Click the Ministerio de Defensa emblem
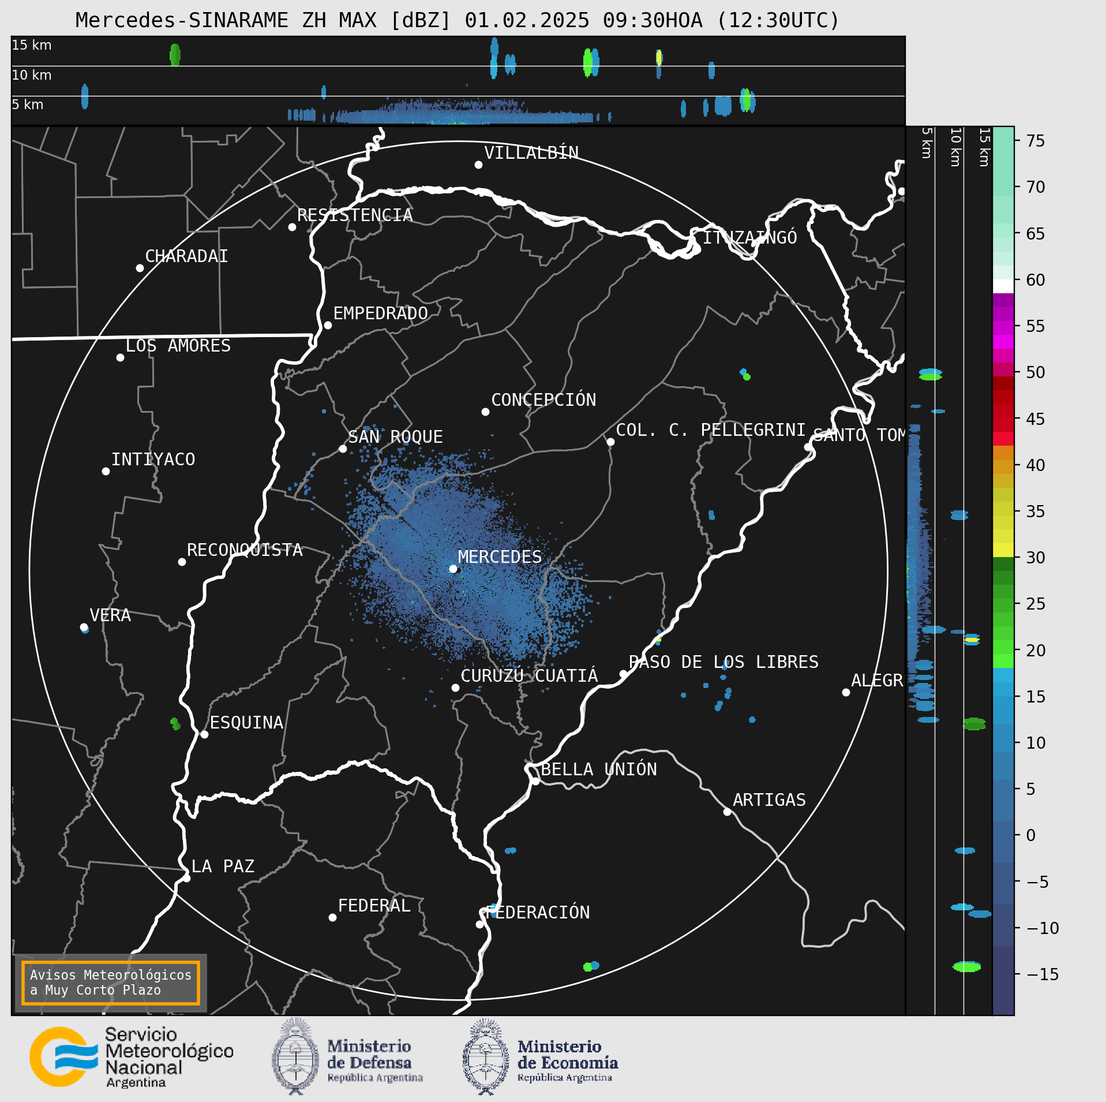Image resolution: width=1106 pixels, height=1102 pixels. [295, 1057]
